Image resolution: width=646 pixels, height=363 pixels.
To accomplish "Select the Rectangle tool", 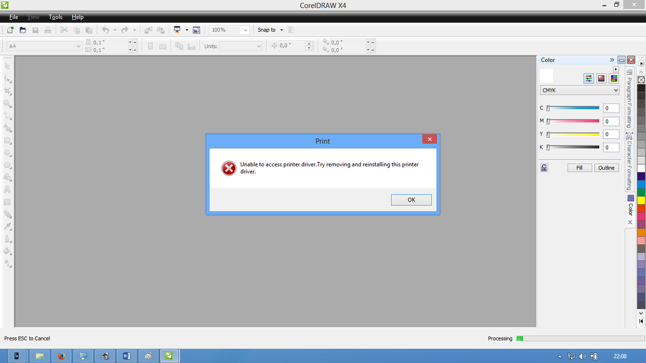I will pyautogui.click(x=8, y=141).
